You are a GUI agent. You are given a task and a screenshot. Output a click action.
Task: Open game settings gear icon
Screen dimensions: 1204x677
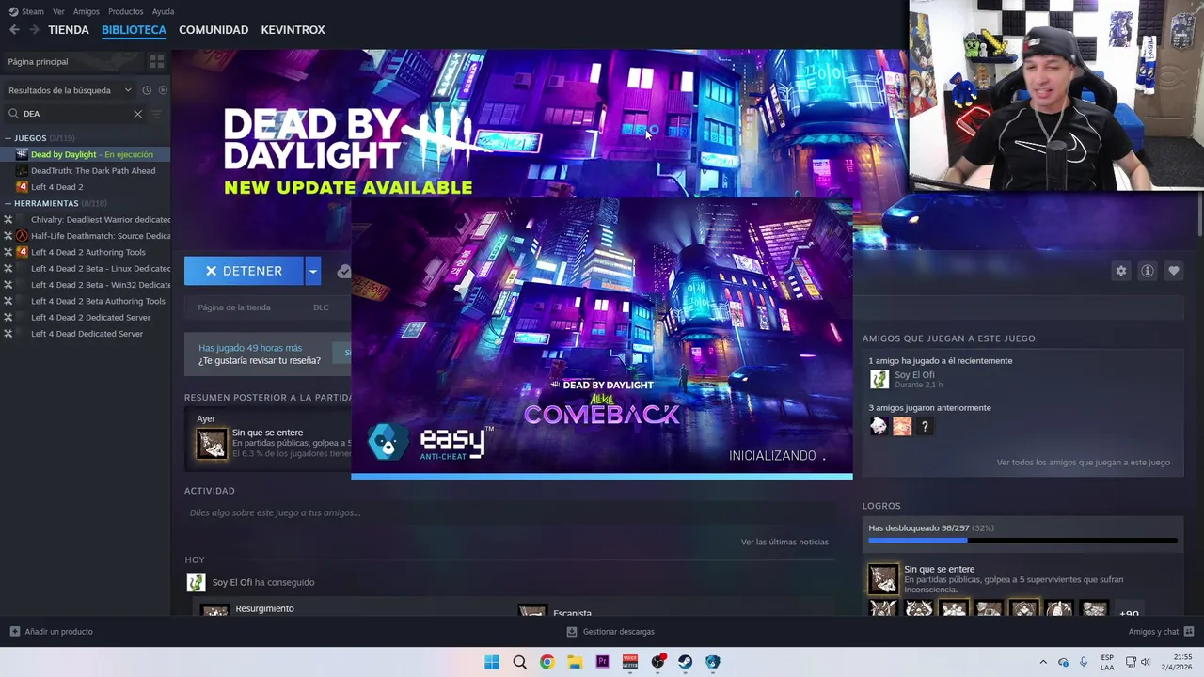click(1120, 271)
